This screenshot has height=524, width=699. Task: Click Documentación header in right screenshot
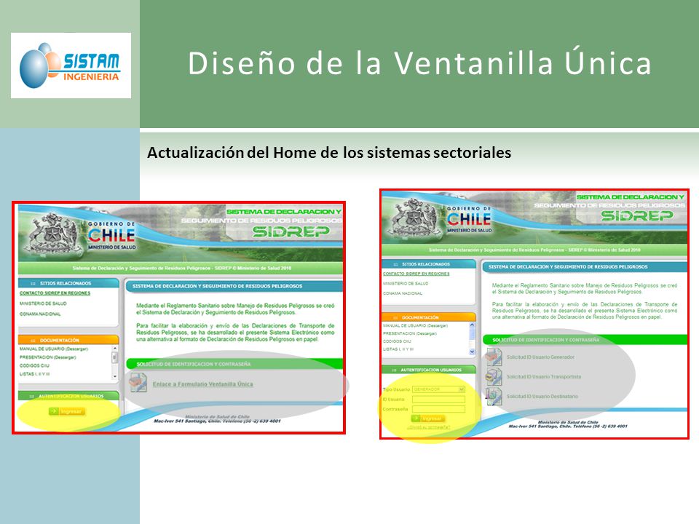(x=429, y=317)
